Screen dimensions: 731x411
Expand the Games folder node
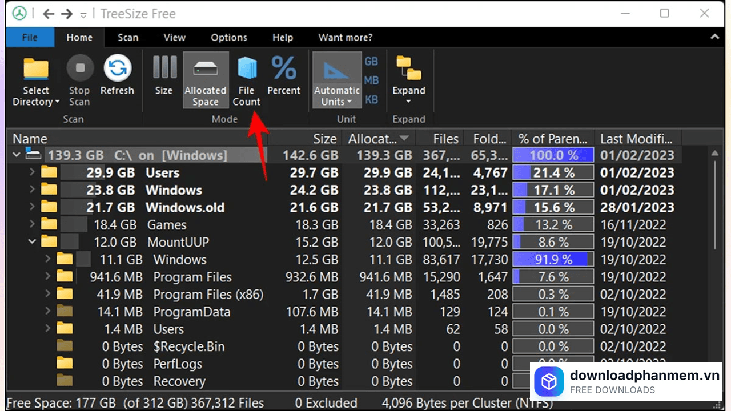pyautogui.click(x=32, y=225)
